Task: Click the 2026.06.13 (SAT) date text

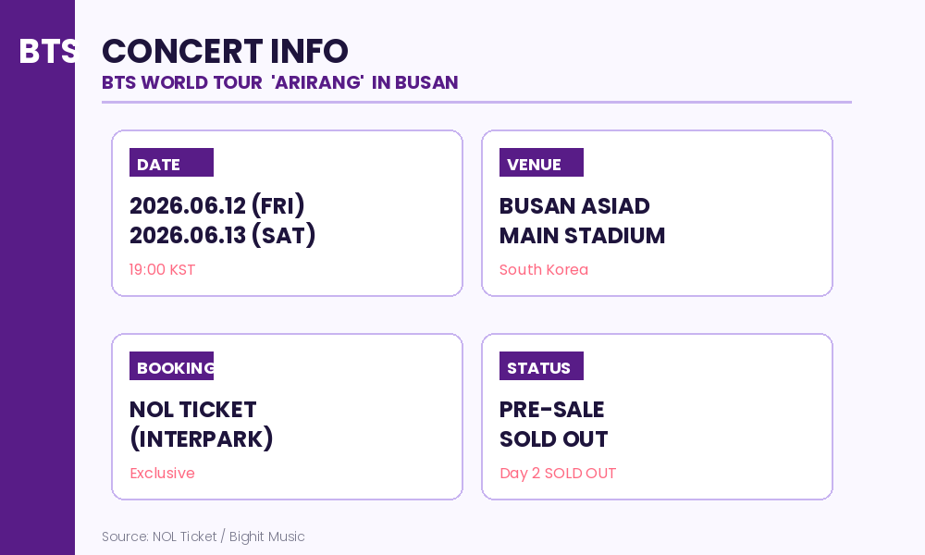Action: [x=222, y=235]
